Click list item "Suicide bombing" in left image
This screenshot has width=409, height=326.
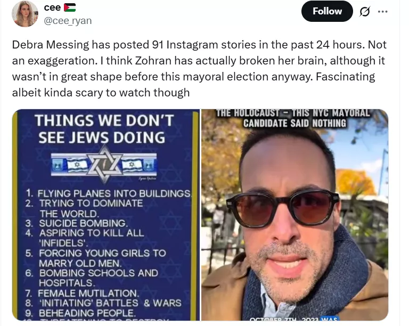point(77,223)
